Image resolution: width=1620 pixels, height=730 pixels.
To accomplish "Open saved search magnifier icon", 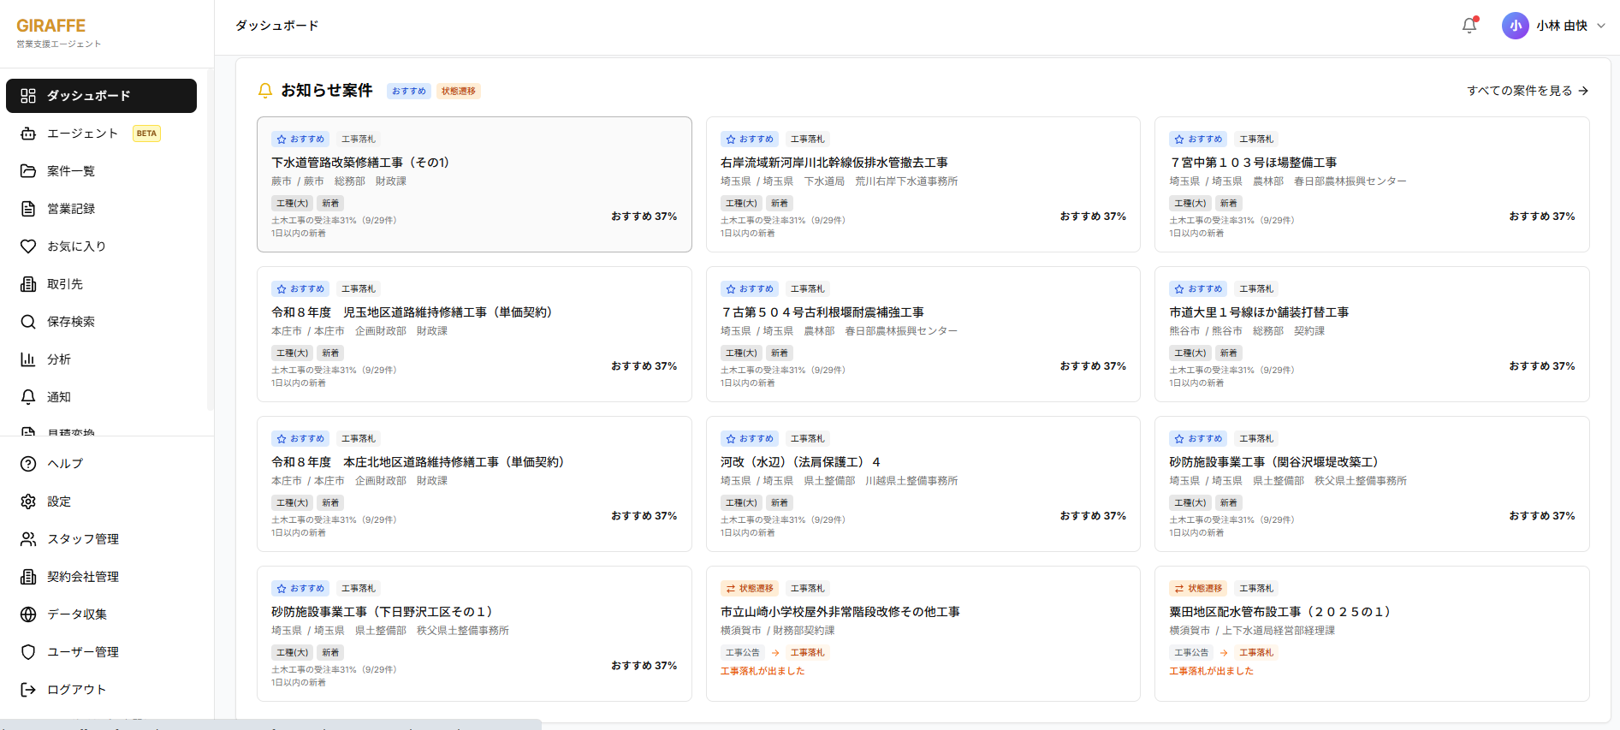I will 28,322.
